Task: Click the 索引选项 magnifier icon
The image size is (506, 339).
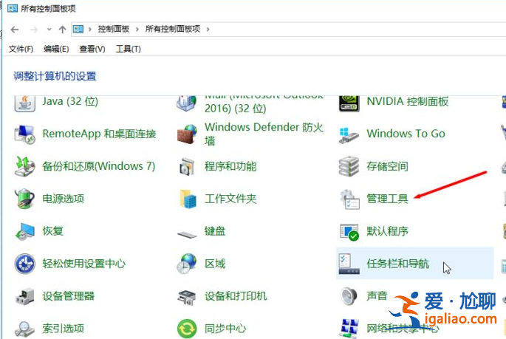Action: 25,329
